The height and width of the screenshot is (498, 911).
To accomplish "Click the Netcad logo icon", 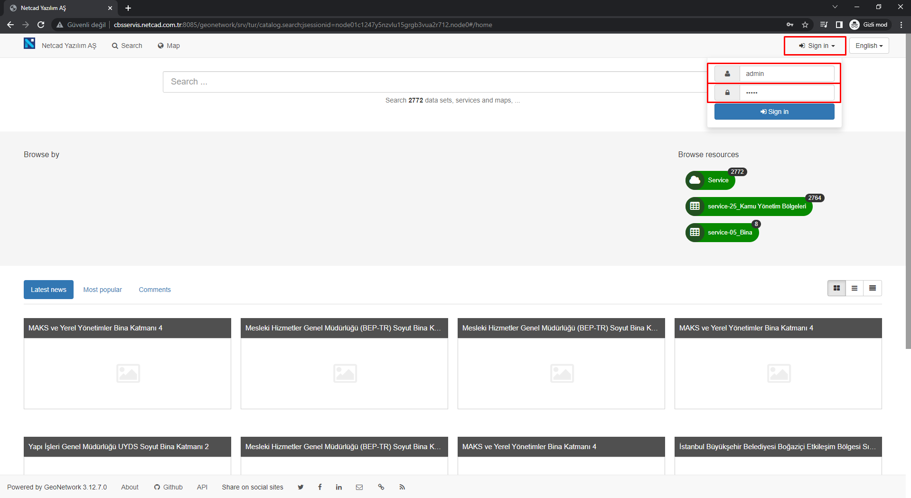I will click(29, 44).
